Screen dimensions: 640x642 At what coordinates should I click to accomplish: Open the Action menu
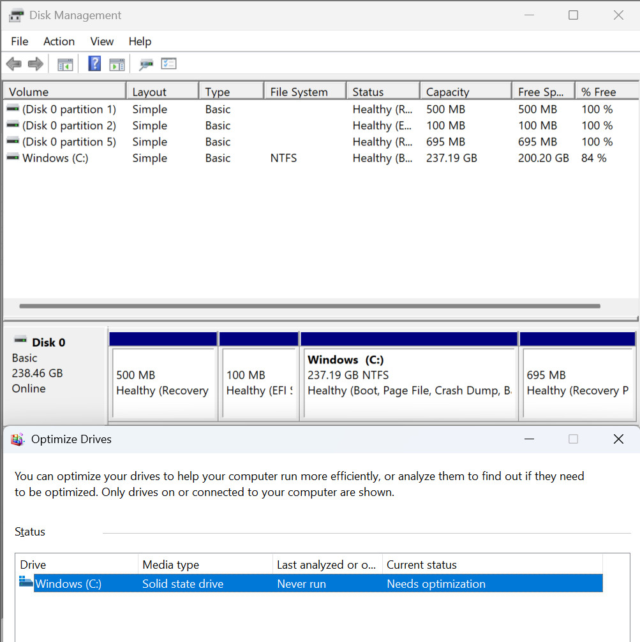[x=59, y=41]
